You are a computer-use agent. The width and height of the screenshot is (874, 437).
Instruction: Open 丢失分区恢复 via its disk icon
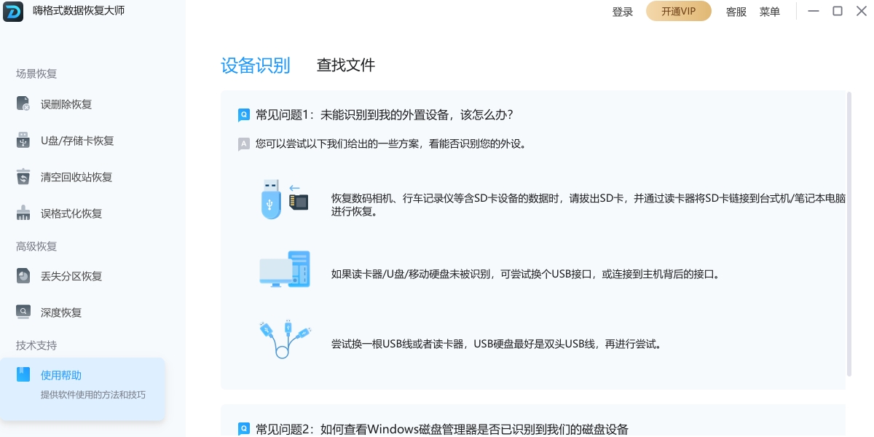(23, 276)
